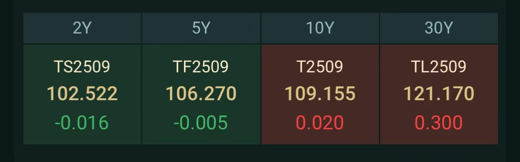This screenshot has height=162, width=520.
Task: Select the green TS2509 quote tile
Action: pos(82,94)
